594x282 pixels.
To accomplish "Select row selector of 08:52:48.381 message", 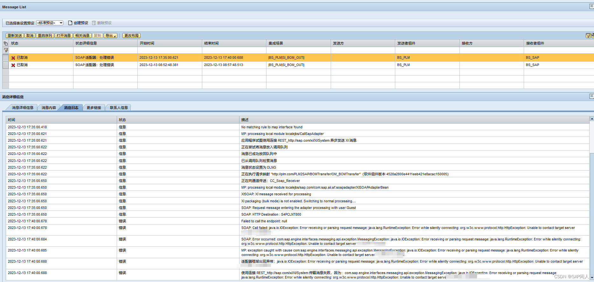I will 5,65.
